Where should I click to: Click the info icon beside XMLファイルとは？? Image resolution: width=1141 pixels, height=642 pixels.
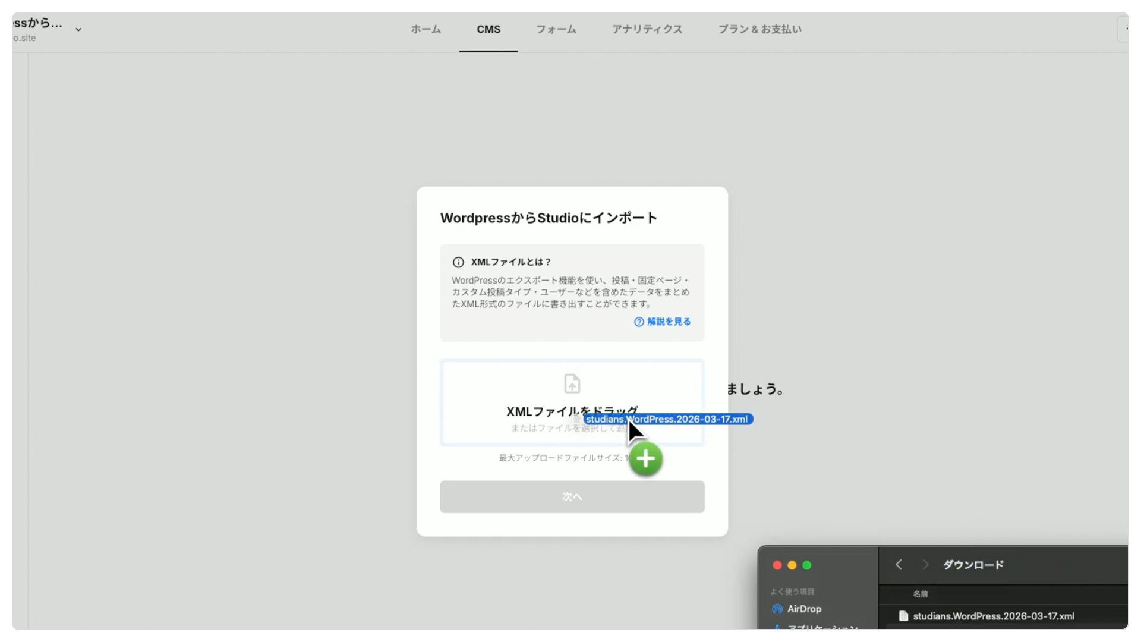coord(458,262)
